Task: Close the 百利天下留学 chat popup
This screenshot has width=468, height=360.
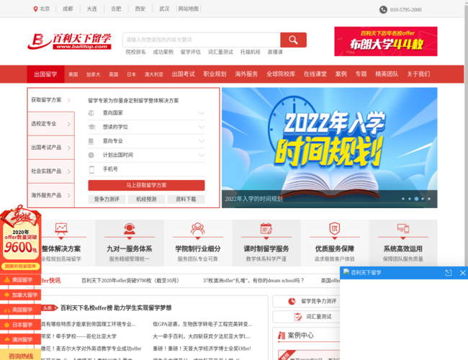Action: 463,273
